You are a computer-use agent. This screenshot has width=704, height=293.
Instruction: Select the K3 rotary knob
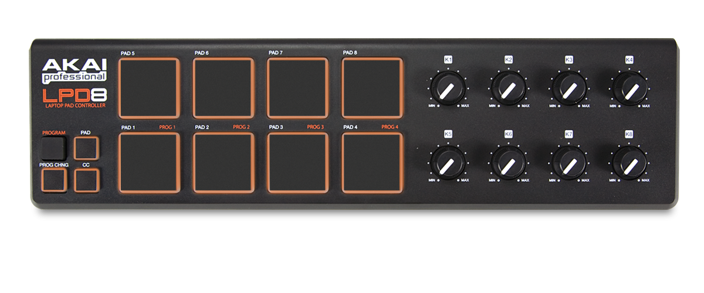click(x=568, y=89)
